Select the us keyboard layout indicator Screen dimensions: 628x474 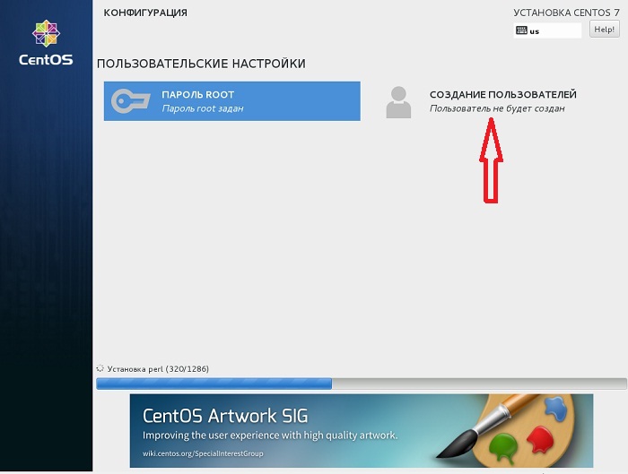click(547, 30)
